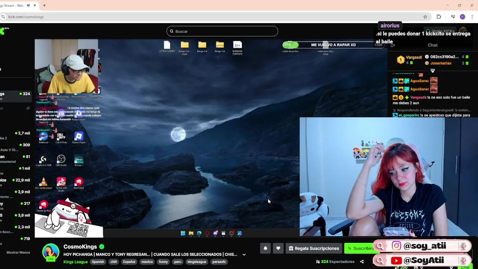Screen dimensions: 478x269
Task: Click the green Chat button at bottom
Action: 465,268
